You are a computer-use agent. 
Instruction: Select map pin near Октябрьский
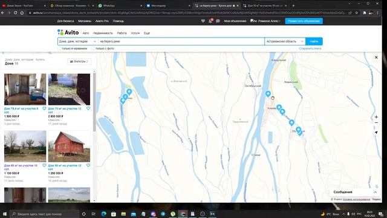[268, 94]
